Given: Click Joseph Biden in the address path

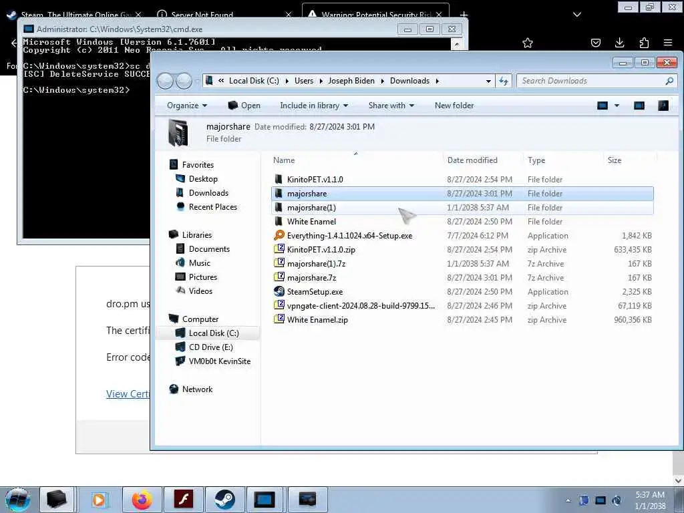Looking at the screenshot, I should 351,81.
